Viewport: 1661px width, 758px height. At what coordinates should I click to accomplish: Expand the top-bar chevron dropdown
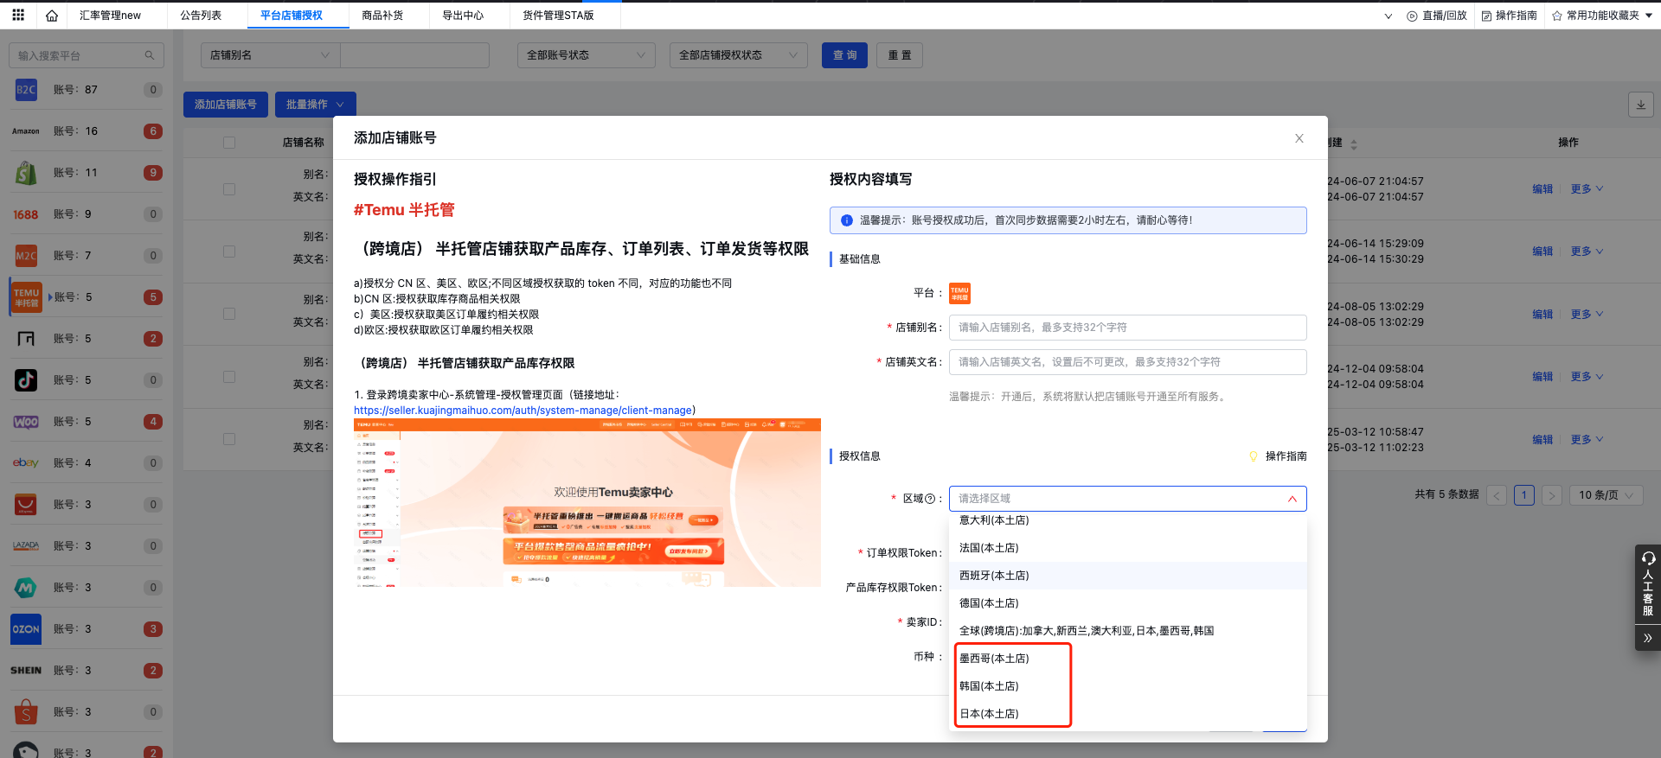pos(1388,16)
